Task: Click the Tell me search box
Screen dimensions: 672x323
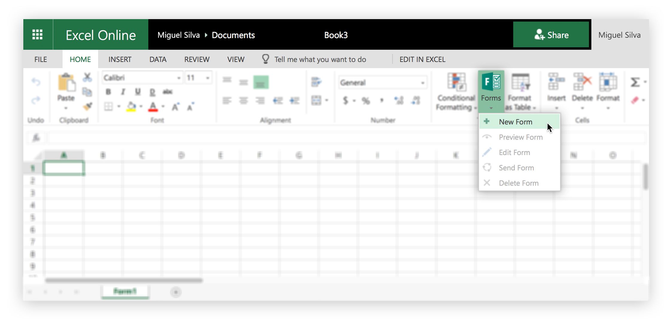Action: point(320,59)
